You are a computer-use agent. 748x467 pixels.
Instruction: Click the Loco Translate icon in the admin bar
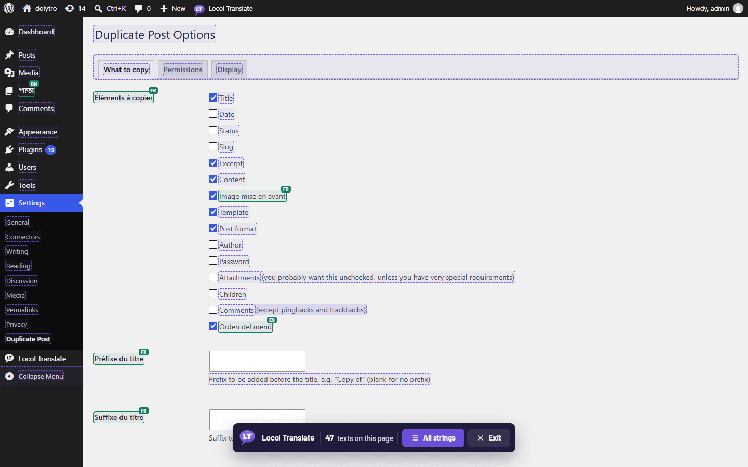pyautogui.click(x=199, y=9)
